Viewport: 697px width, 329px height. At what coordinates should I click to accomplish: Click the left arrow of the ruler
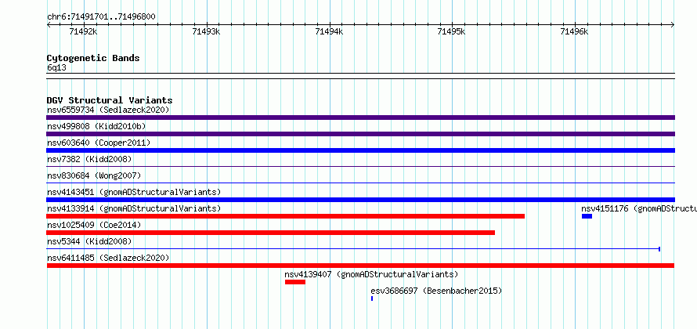[x=49, y=25]
